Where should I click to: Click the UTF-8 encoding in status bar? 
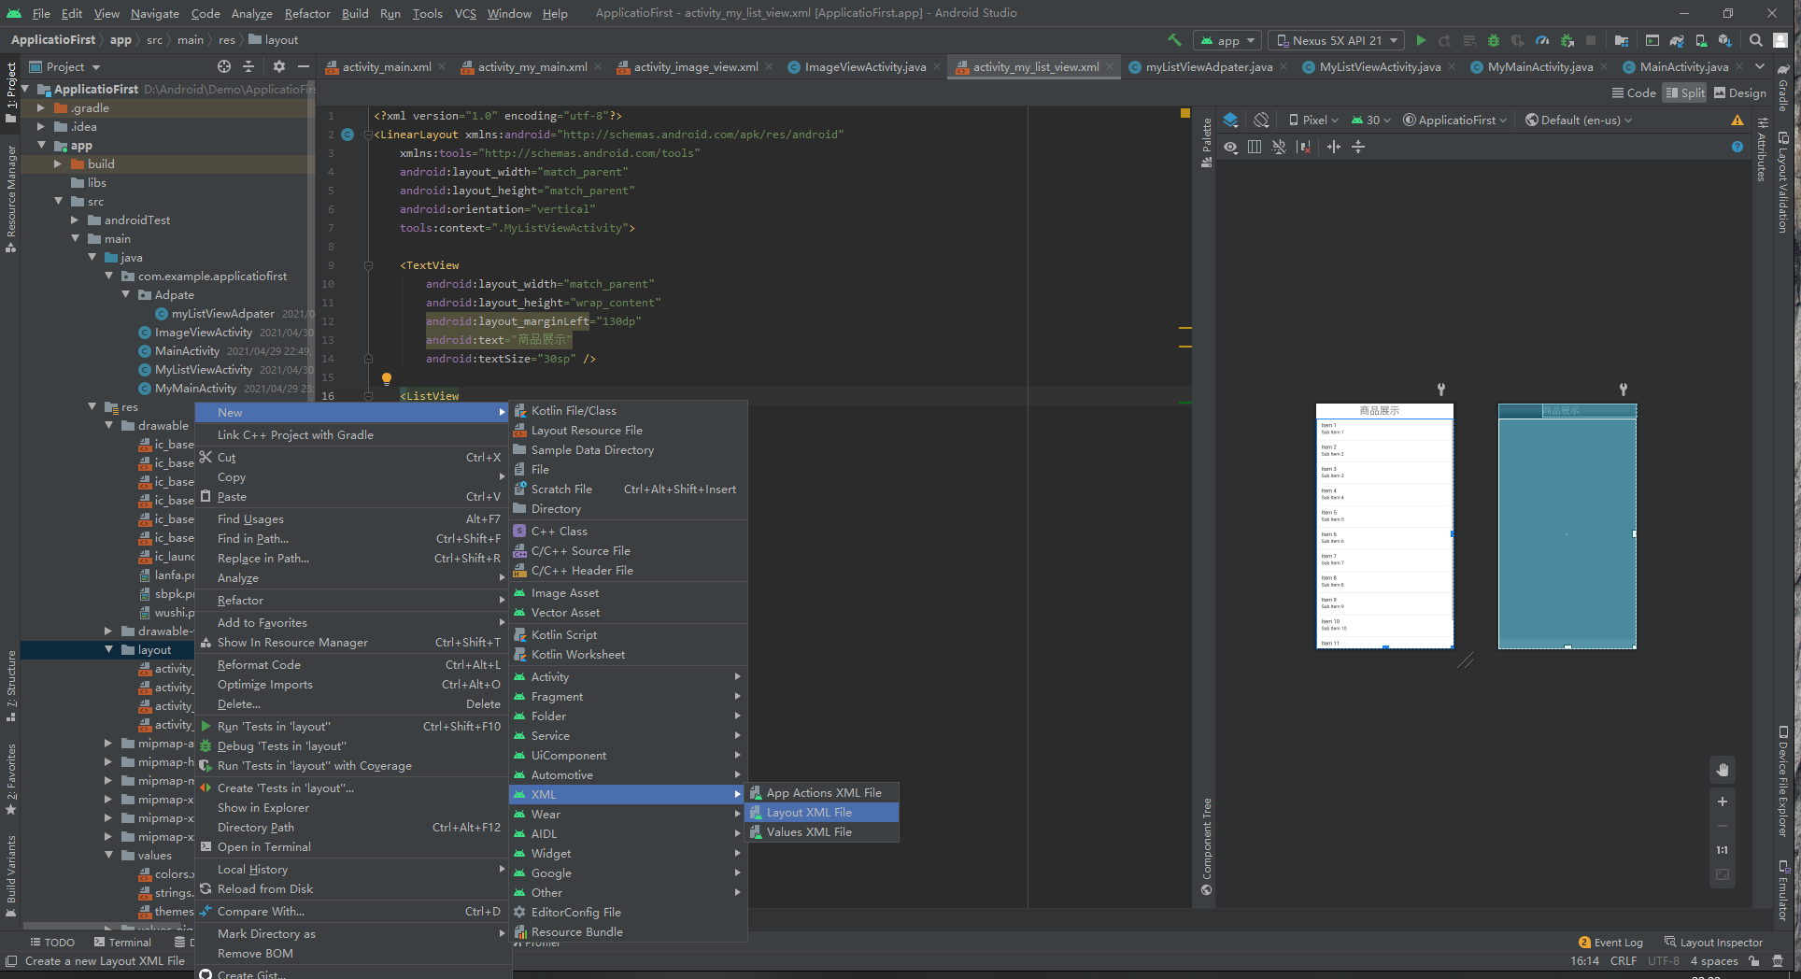click(x=1663, y=961)
